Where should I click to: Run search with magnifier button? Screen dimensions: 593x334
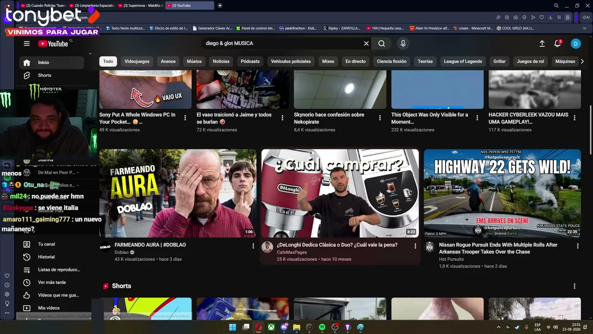point(381,44)
